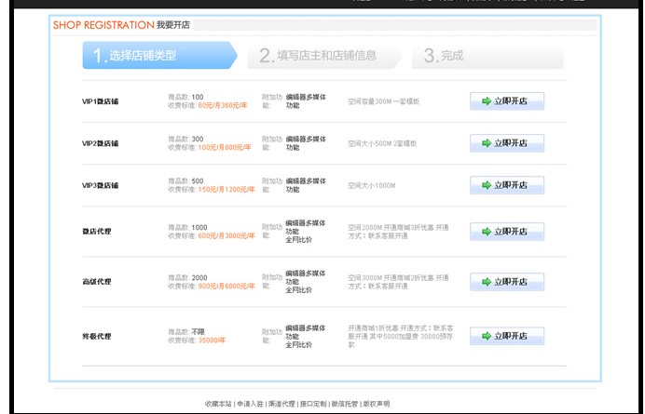
Task: Click price 600元/月3000元/年
Action: pyautogui.click(x=226, y=235)
